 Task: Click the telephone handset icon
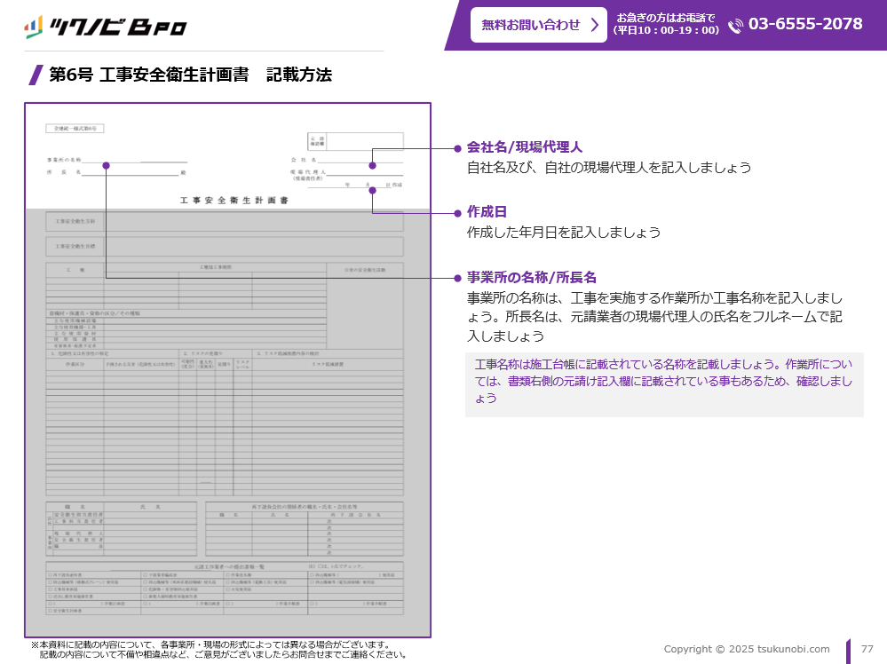[x=735, y=26]
